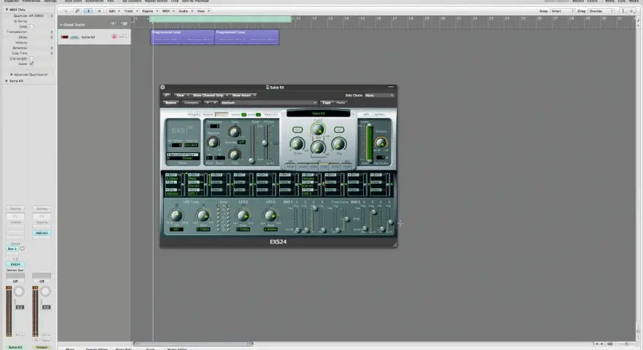Click the LFO 3 Rate knob

pos(270,215)
